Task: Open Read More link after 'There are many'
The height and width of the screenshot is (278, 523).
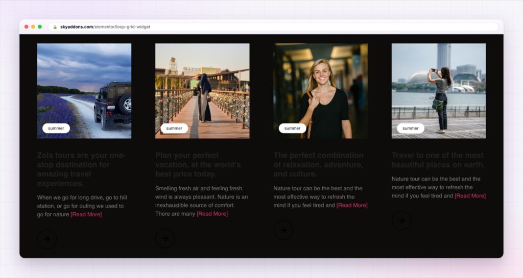Action: (212, 214)
